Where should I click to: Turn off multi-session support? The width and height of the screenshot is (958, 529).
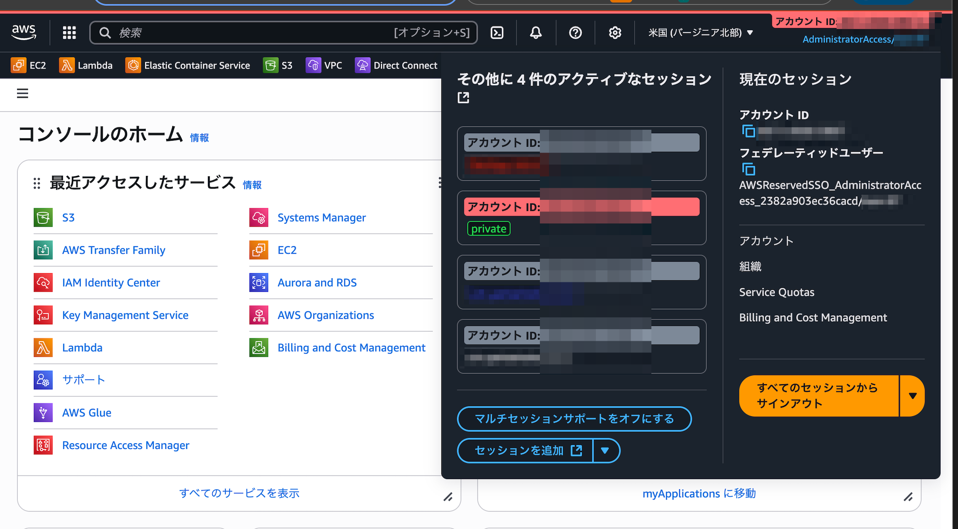click(574, 419)
